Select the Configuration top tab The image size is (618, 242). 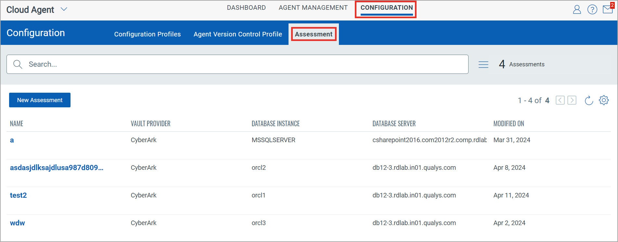[x=387, y=7]
